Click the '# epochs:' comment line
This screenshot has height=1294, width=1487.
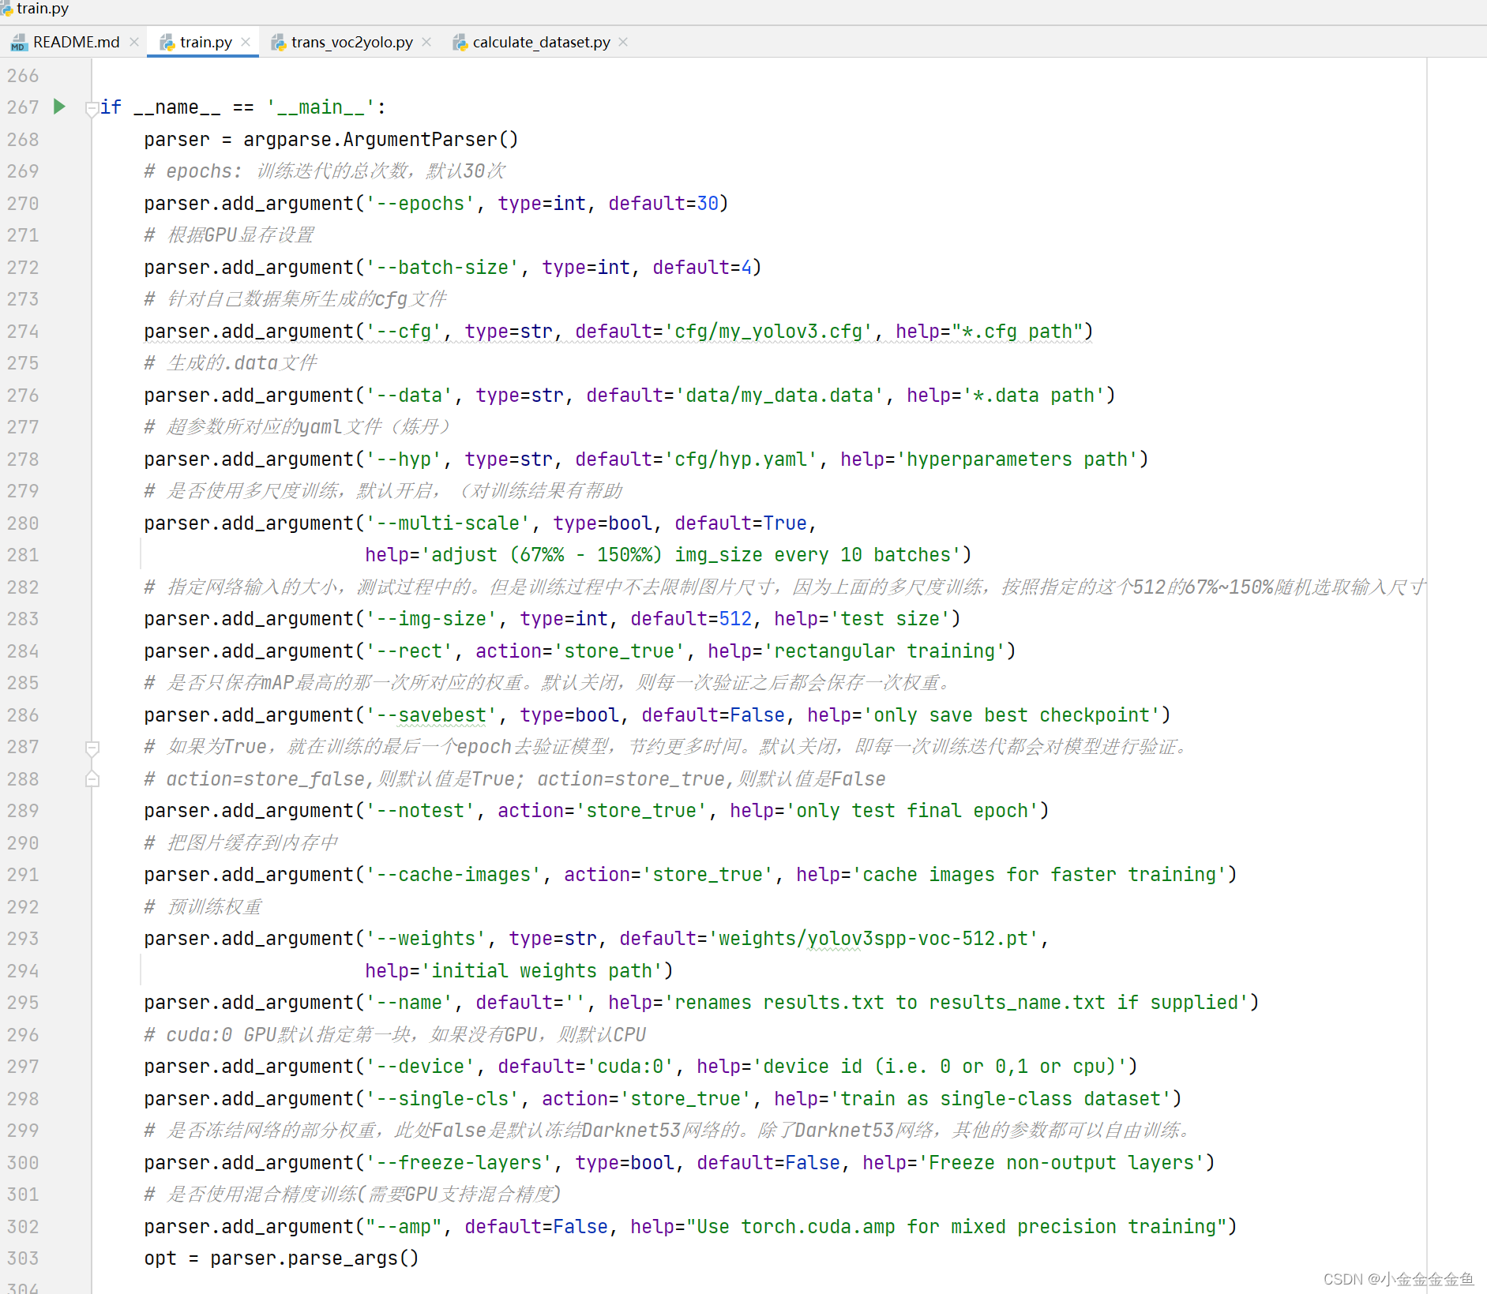pyautogui.click(x=325, y=171)
